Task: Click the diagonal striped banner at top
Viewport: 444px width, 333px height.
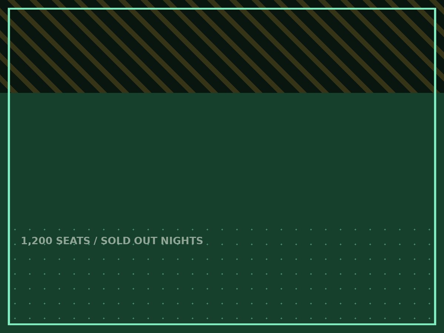Action: tap(222, 46)
